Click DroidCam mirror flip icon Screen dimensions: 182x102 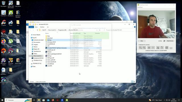coord(158,48)
